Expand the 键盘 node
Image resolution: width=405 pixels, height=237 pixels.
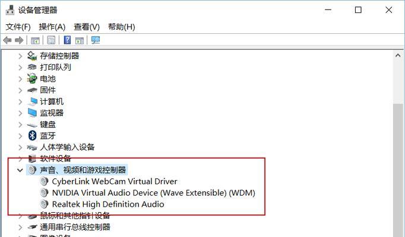pyautogui.click(x=20, y=124)
